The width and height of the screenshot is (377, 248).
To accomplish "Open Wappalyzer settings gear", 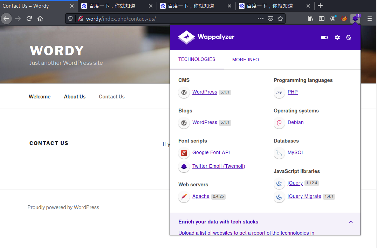I will 337,37.
